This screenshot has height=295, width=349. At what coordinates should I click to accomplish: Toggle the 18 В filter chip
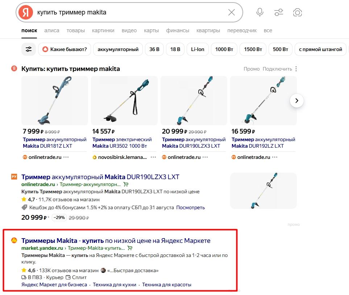click(x=175, y=49)
